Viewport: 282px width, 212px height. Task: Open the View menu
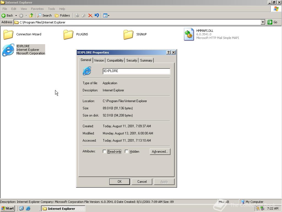coord(24,9)
